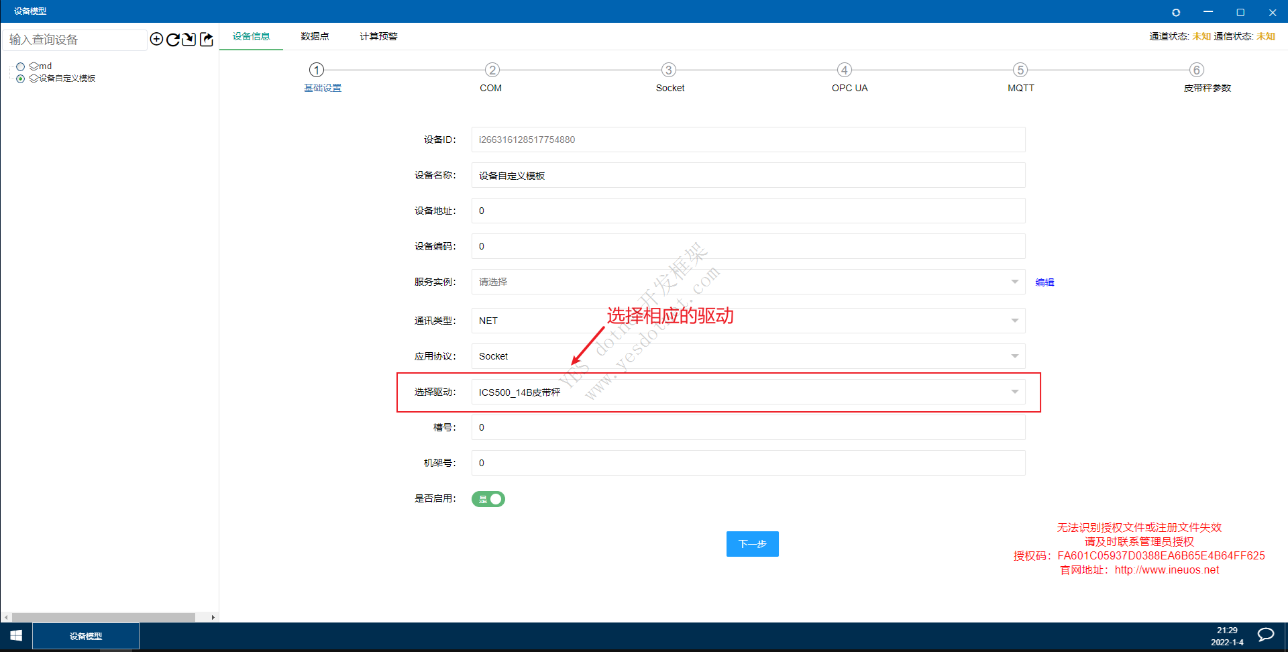Viewport: 1288px width, 652px height.
Task: Click the 下一步 button
Action: [752, 544]
